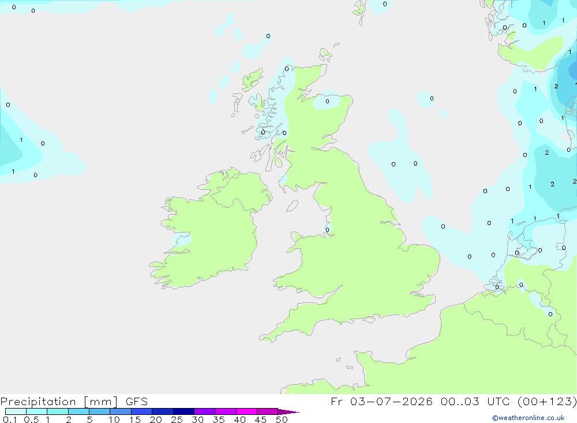
Task: Click the '0.5' legend scale label
Action: click(31, 420)
